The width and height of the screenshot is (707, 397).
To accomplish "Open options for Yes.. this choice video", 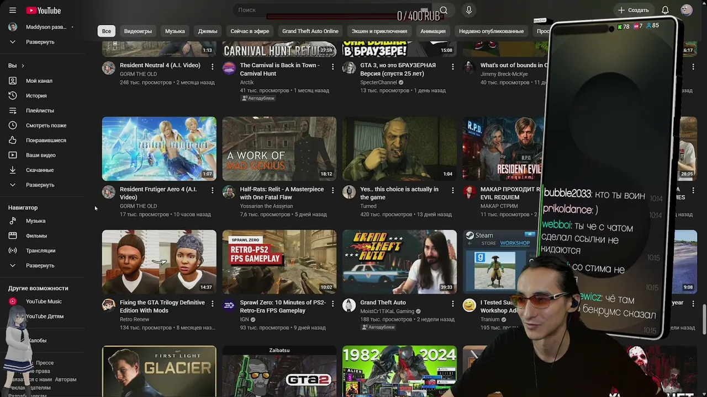I will (453, 190).
